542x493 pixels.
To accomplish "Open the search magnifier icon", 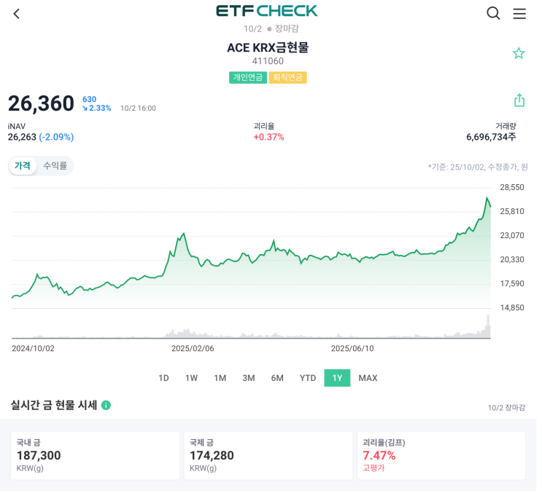I will 493,13.
